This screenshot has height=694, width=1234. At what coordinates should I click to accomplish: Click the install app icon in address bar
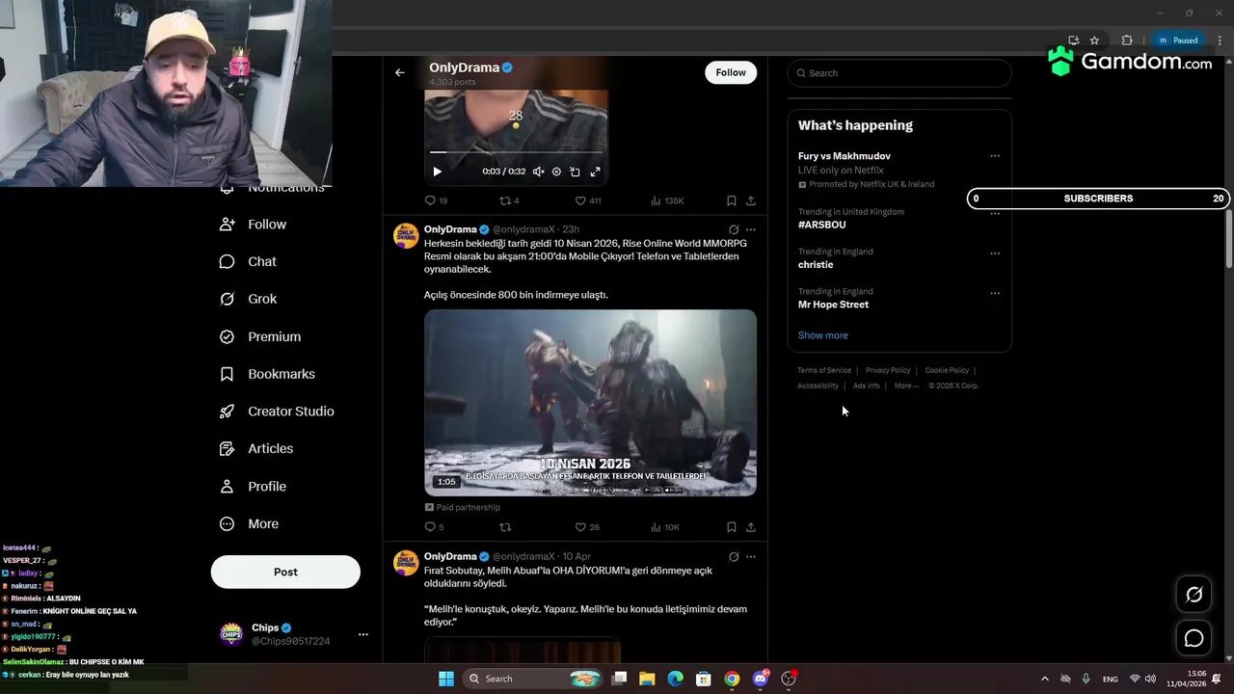[x=1075, y=40]
